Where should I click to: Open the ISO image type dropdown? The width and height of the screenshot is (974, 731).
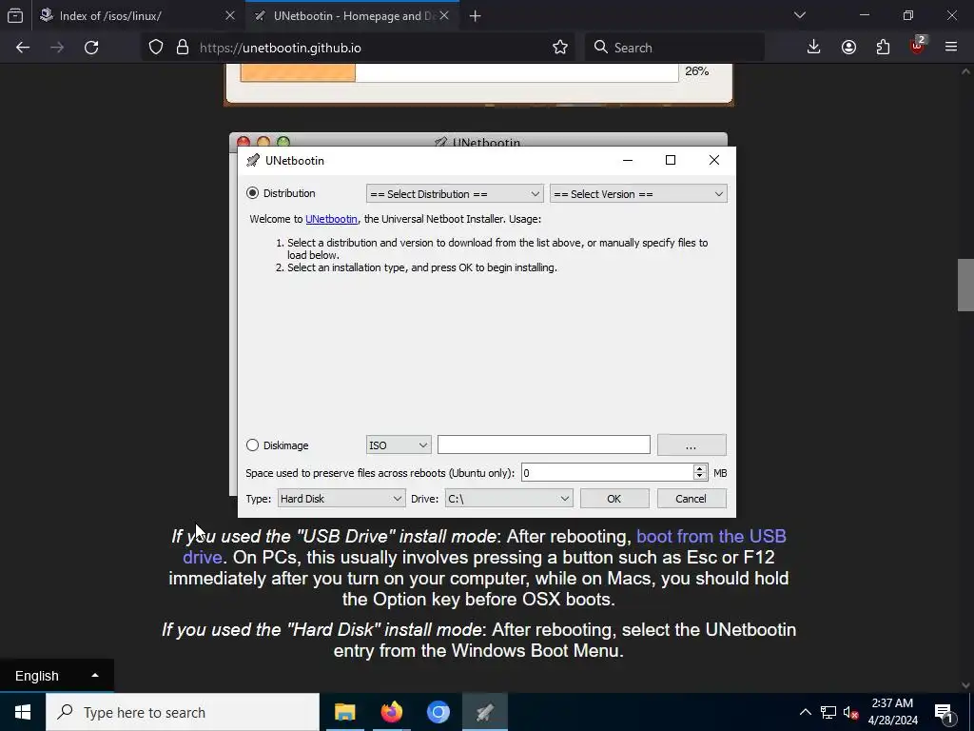(x=399, y=445)
